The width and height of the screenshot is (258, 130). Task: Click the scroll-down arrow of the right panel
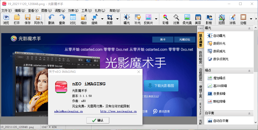click(256, 122)
